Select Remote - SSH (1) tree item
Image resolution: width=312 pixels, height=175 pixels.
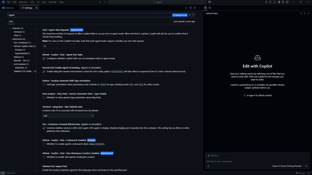tap(22, 60)
